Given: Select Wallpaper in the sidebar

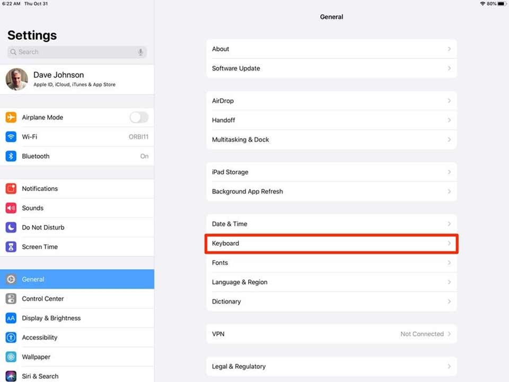Looking at the screenshot, I should pos(77,357).
